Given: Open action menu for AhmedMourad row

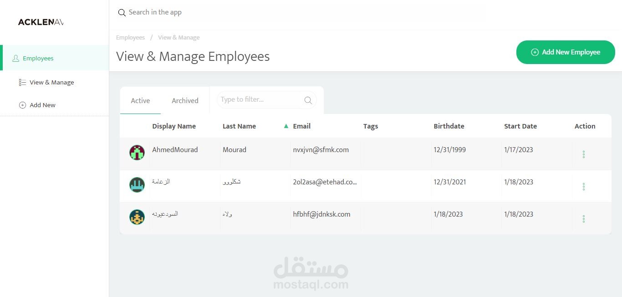Looking at the screenshot, I should [584, 154].
